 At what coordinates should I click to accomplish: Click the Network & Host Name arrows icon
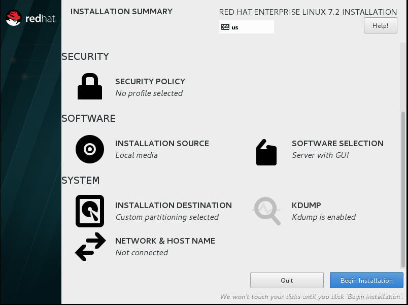[90, 247]
